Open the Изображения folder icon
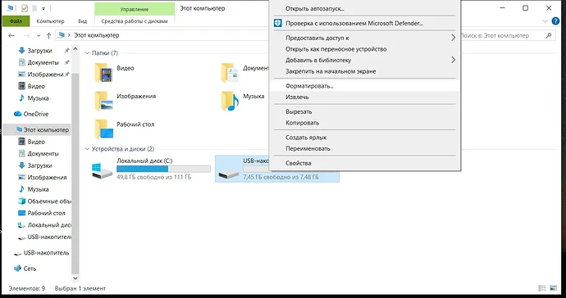 click(x=104, y=101)
